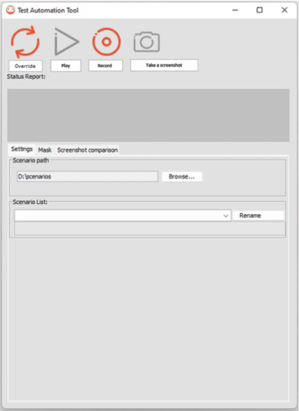
Task: Open the Screenshot comparison tab
Action: point(87,150)
